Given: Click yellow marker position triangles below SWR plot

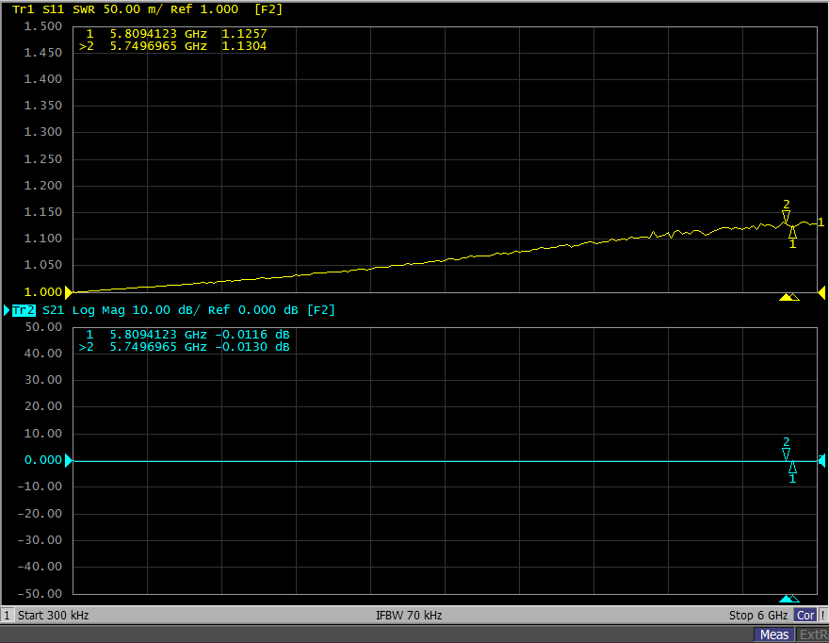Looking at the screenshot, I should click(x=789, y=297).
